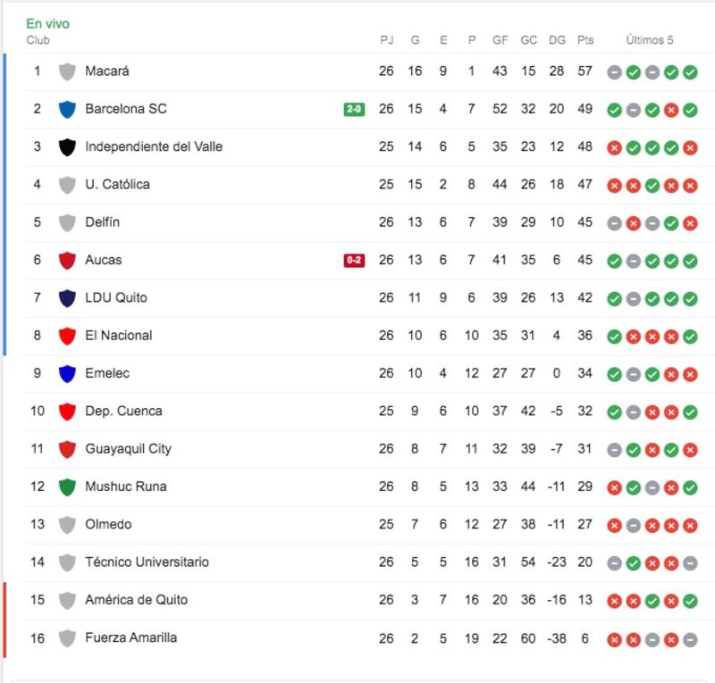Click the Pts column header
Image resolution: width=715 pixels, height=683 pixels.
585,40
